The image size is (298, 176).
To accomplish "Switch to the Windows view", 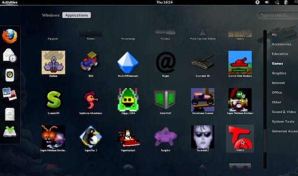I will pos(51,15).
